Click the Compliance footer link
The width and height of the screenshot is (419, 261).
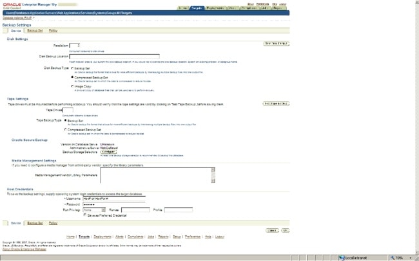pos(135,237)
